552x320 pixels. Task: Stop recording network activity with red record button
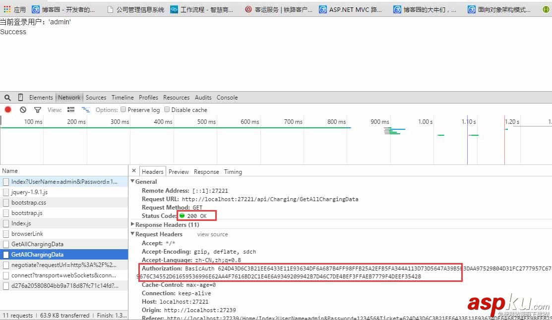click(7, 109)
